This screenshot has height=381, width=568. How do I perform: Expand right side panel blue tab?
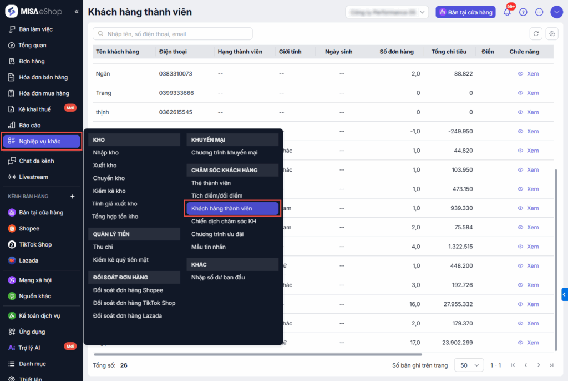pos(565,295)
